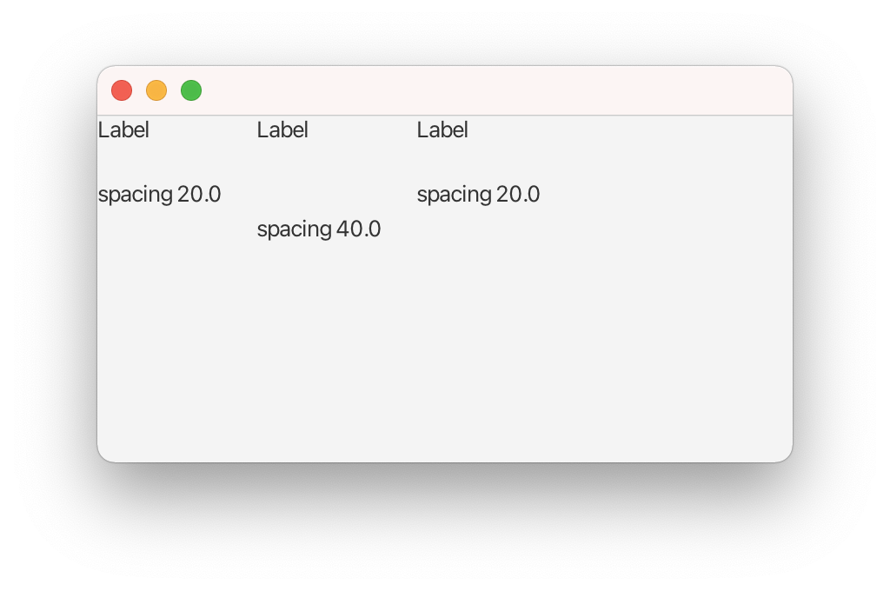890x591 pixels.
Task: Click the blank area right of the third Label
Action: (x=626, y=130)
